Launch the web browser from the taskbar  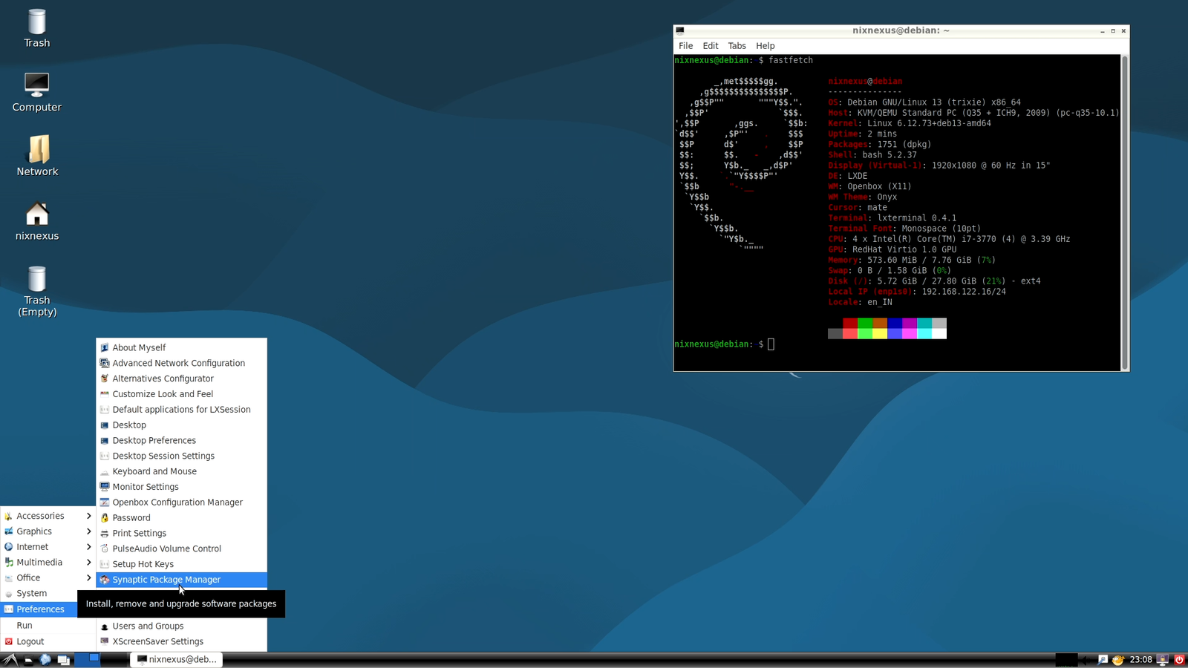point(45,659)
